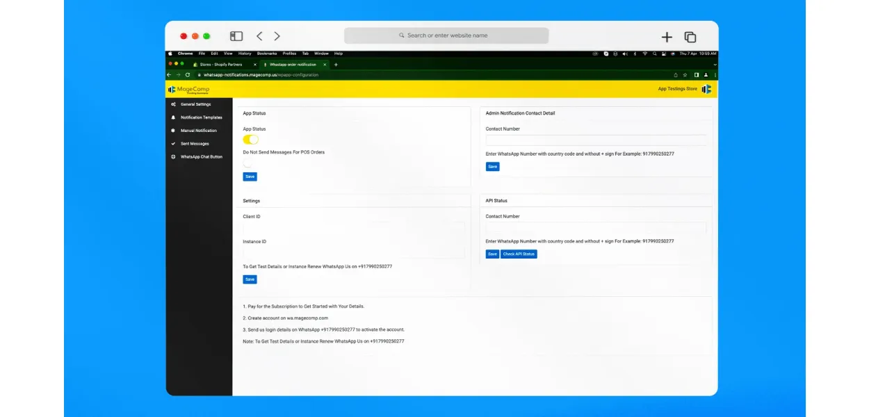Save the Client ID and Instance ID settings
Image resolution: width=869 pixels, height=417 pixels.
(250, 279)
